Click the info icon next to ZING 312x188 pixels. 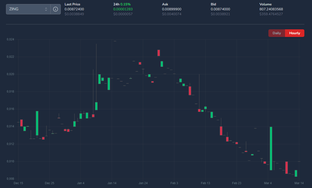[56, 9]
